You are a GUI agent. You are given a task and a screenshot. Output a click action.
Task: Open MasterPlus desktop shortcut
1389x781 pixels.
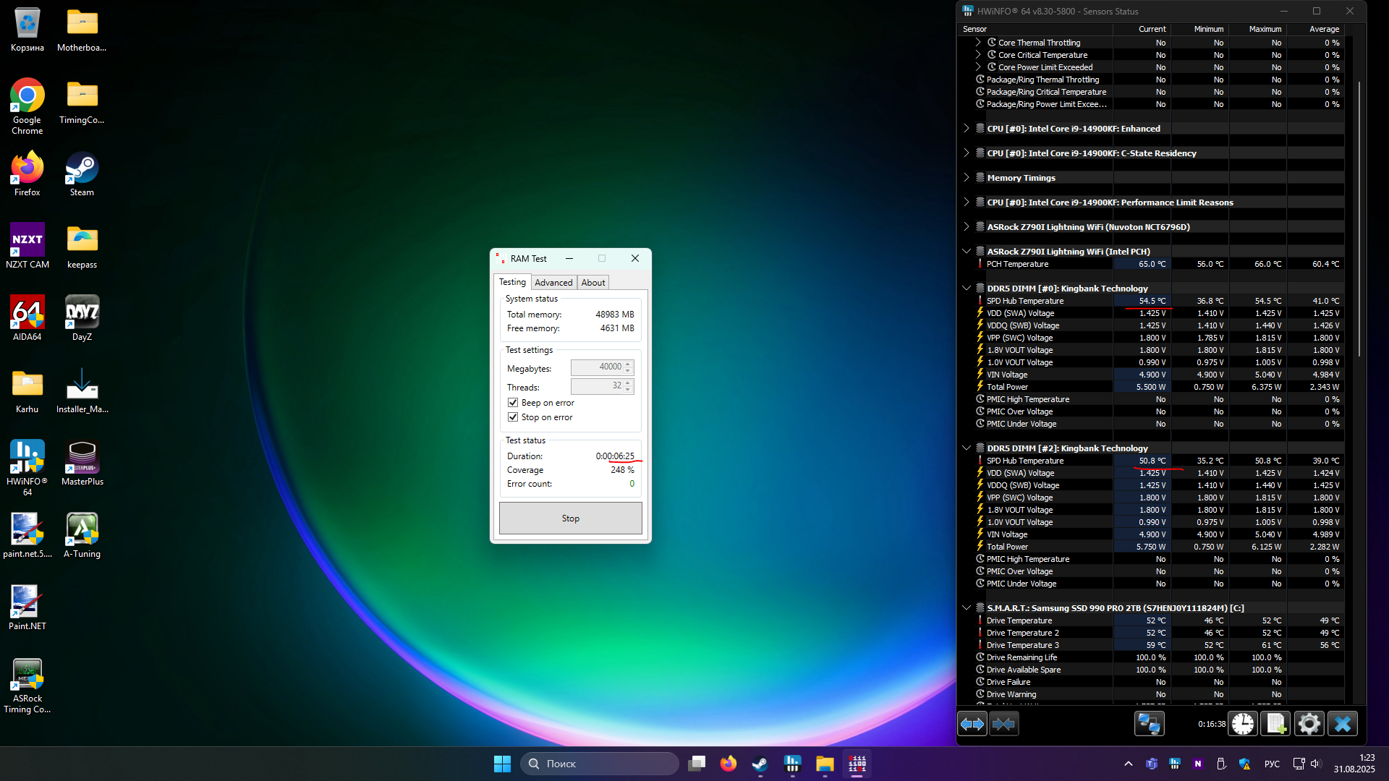pos(82,463)
